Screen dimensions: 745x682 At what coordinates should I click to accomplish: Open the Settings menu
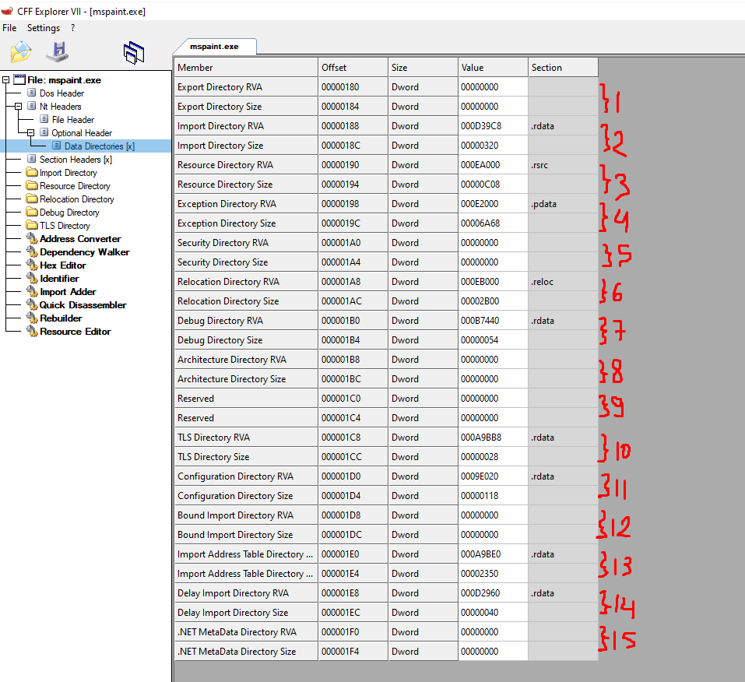44,28
